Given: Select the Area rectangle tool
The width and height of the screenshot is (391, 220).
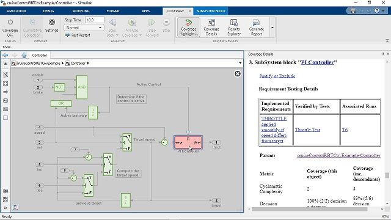Looking at the screenshot, I should click(5, 118).
